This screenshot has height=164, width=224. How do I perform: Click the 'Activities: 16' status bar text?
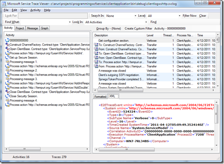coord(21,157)
